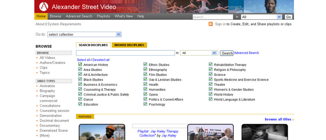Open the Sign in link

pyautogui.click(x=220, y=24)
